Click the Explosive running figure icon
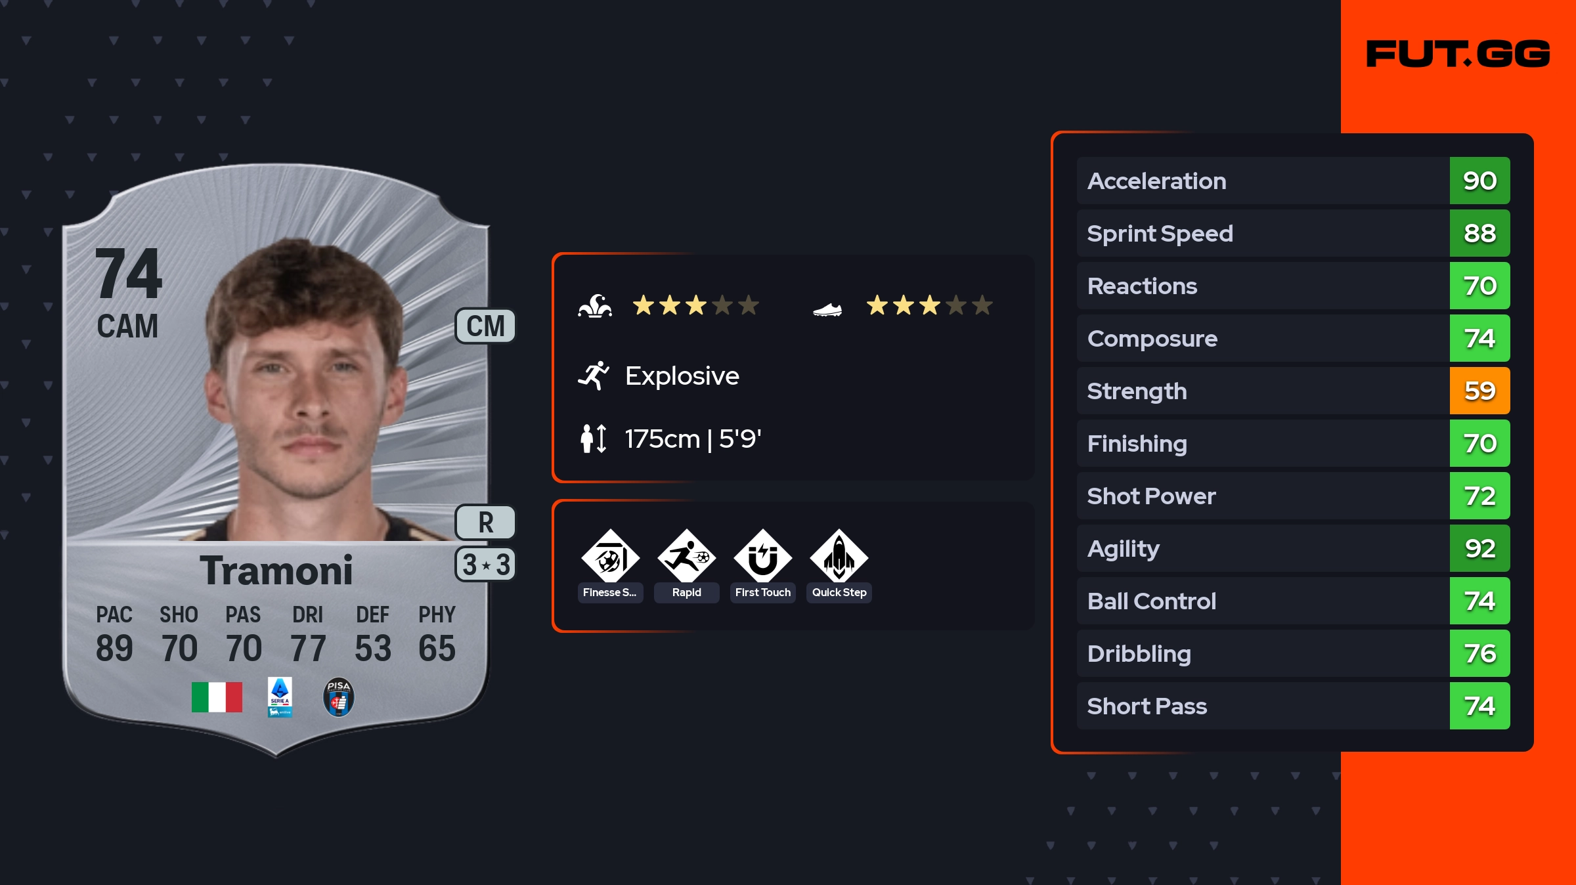The image size is (1576, 885). tap(594, 376)
